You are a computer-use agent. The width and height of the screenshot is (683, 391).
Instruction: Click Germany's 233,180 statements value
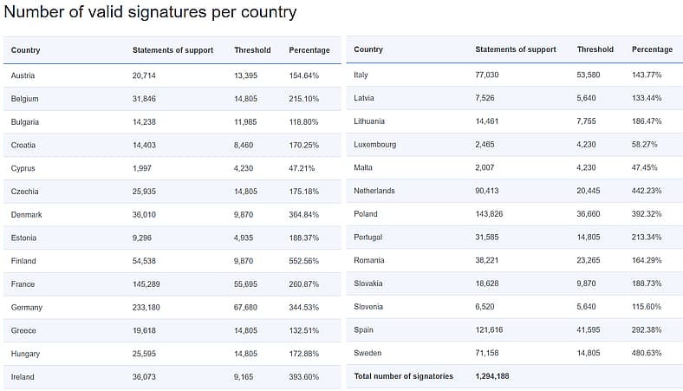pyautogui.click(x=146, y=307)
